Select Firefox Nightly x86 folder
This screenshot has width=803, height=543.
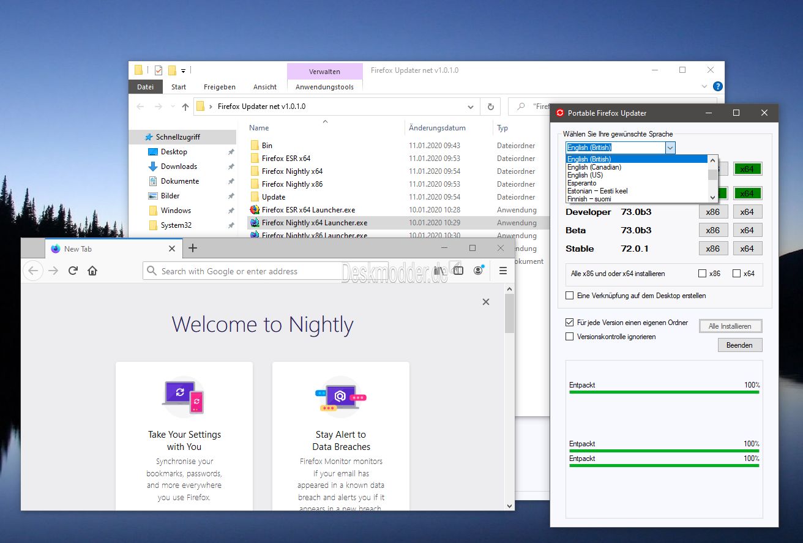[292, 184]
